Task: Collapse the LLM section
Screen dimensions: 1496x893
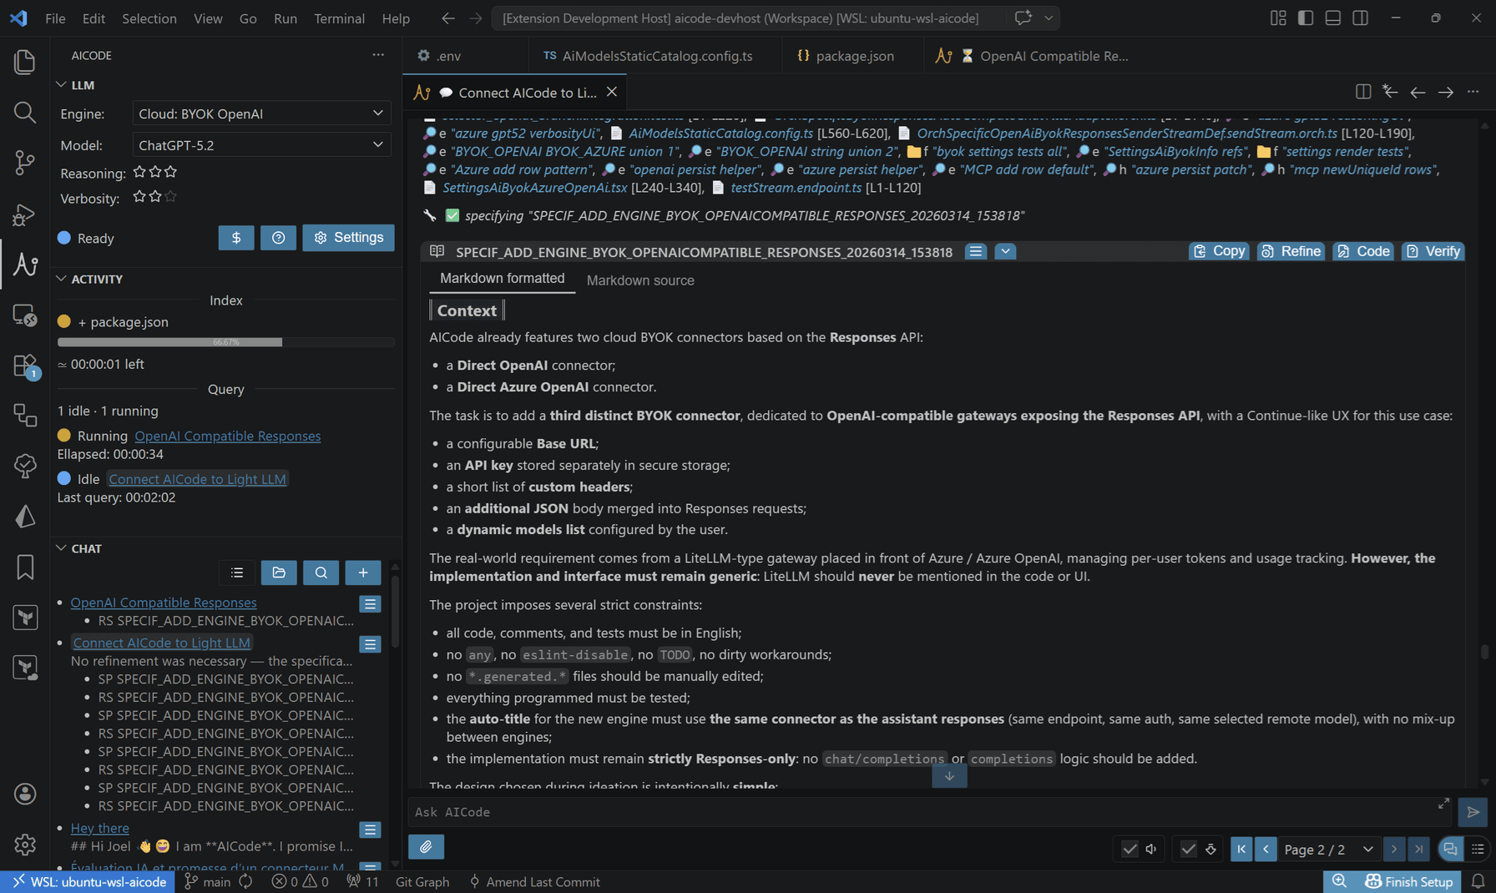Action: click(61, 85)
